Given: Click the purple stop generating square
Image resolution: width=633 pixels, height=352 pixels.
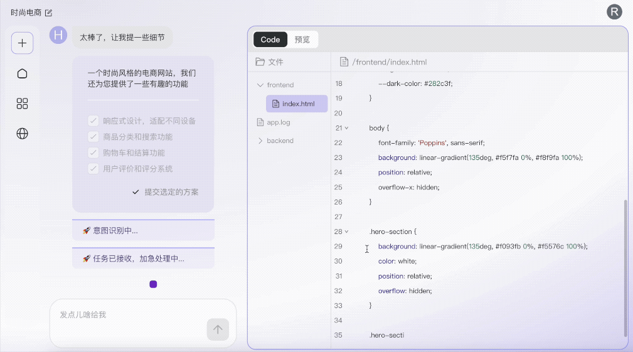Looking at the screenshot, I should [x=153, y=284].
